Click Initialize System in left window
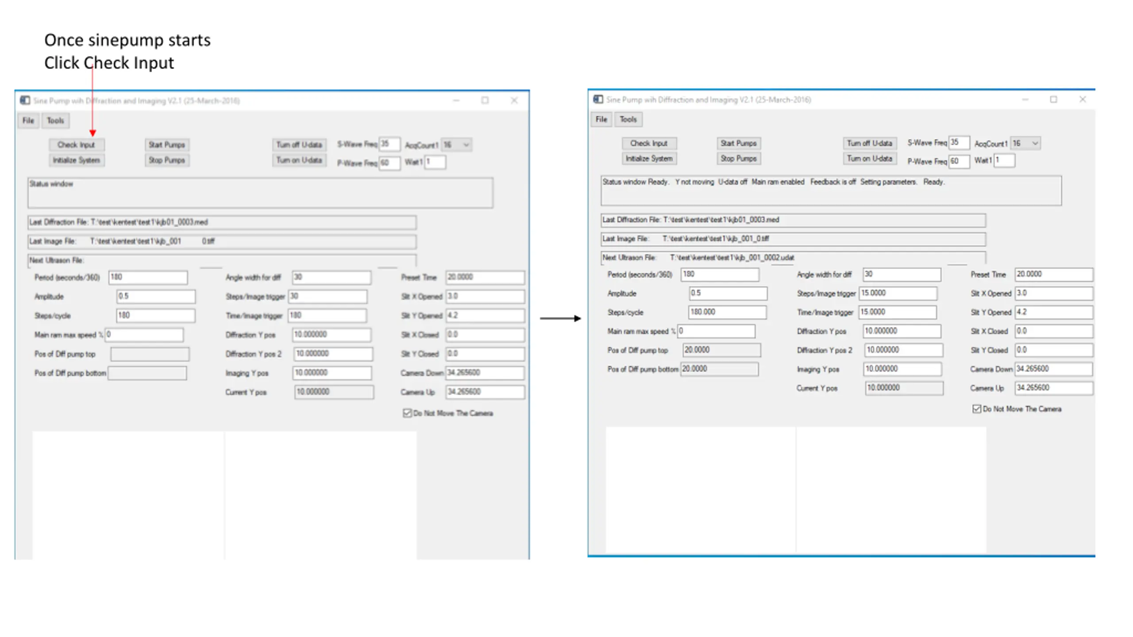1133x637 pixels. tap(76, 160)
